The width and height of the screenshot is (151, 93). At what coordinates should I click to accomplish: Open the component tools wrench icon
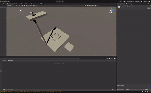point(85,6)
